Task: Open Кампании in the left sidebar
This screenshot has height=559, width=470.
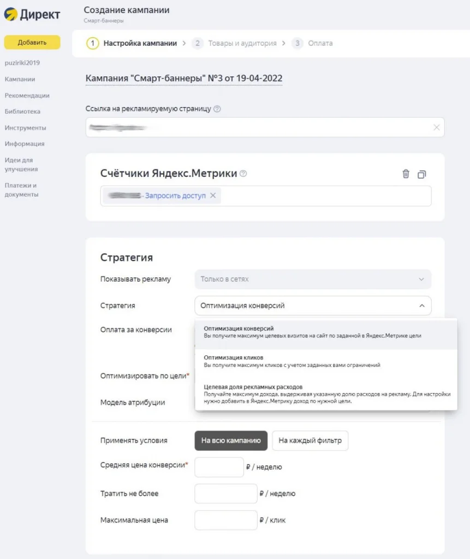Action: (x=20, y=79)
